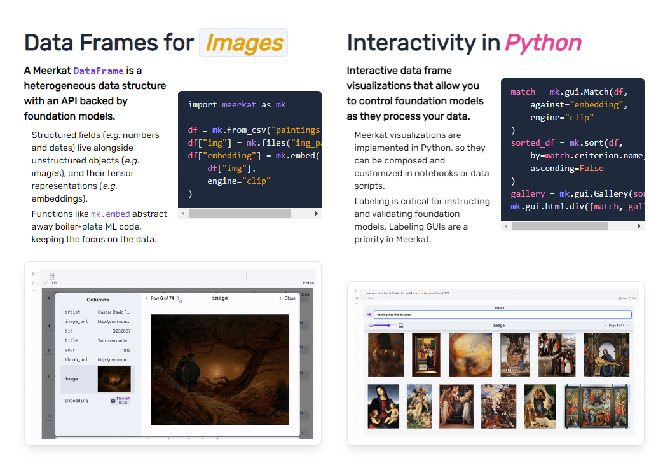The width and height of the screenshot is (670, 463).
Task: Select the year value '1819'
Action: [x=126, y=350]
